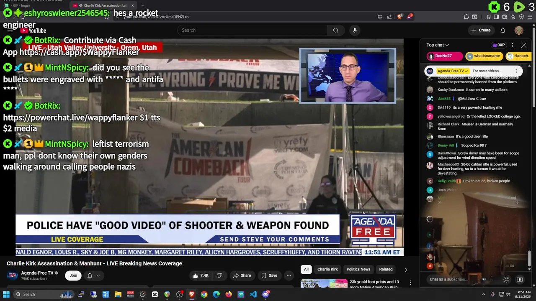This screenshot has width=536, height=301.
Task: Open the Super Chat dollar icon
Action: pos(520,279)
